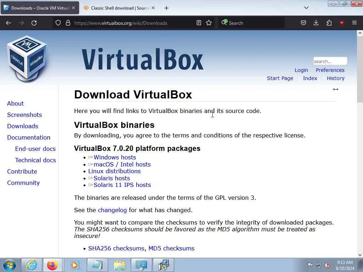Click the muted volume tray icon
The width and height of the screenshot is (363, 272).
click(x=327, y=266)
